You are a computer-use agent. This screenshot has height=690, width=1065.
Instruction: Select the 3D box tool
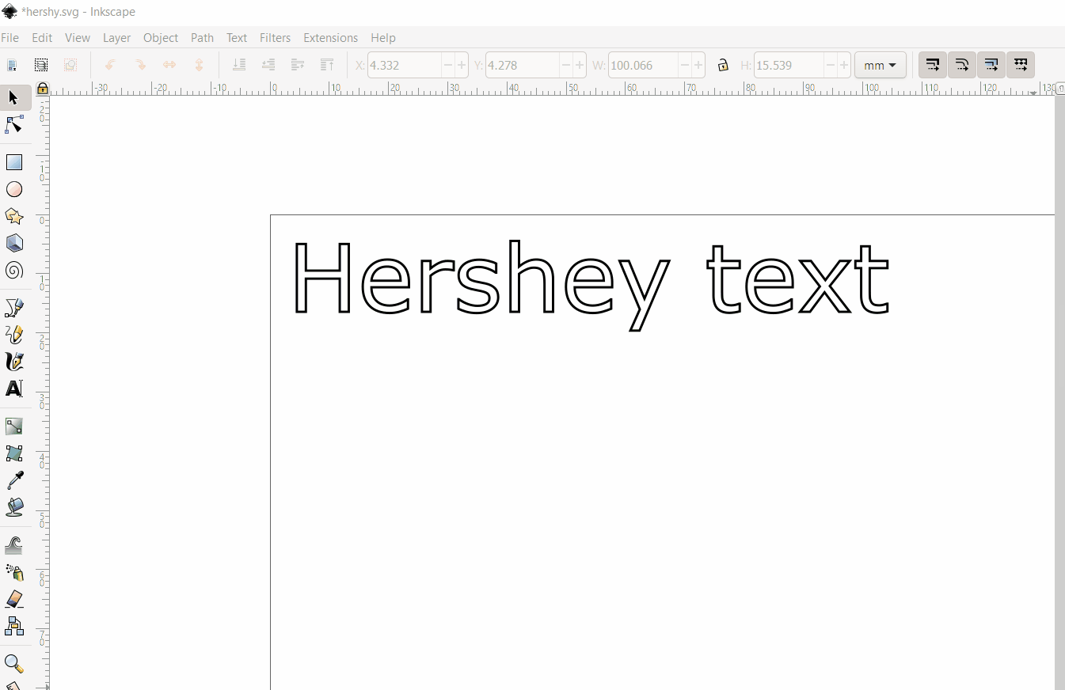(x=14, y=243)
